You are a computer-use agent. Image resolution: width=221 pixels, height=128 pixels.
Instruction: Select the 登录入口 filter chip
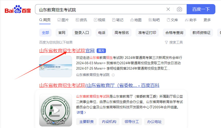tap(82, 33)
